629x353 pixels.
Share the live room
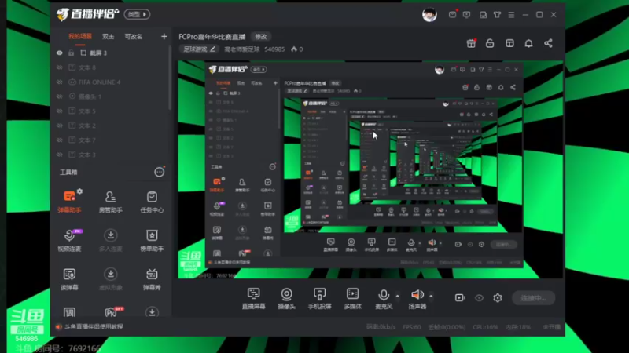548,43
